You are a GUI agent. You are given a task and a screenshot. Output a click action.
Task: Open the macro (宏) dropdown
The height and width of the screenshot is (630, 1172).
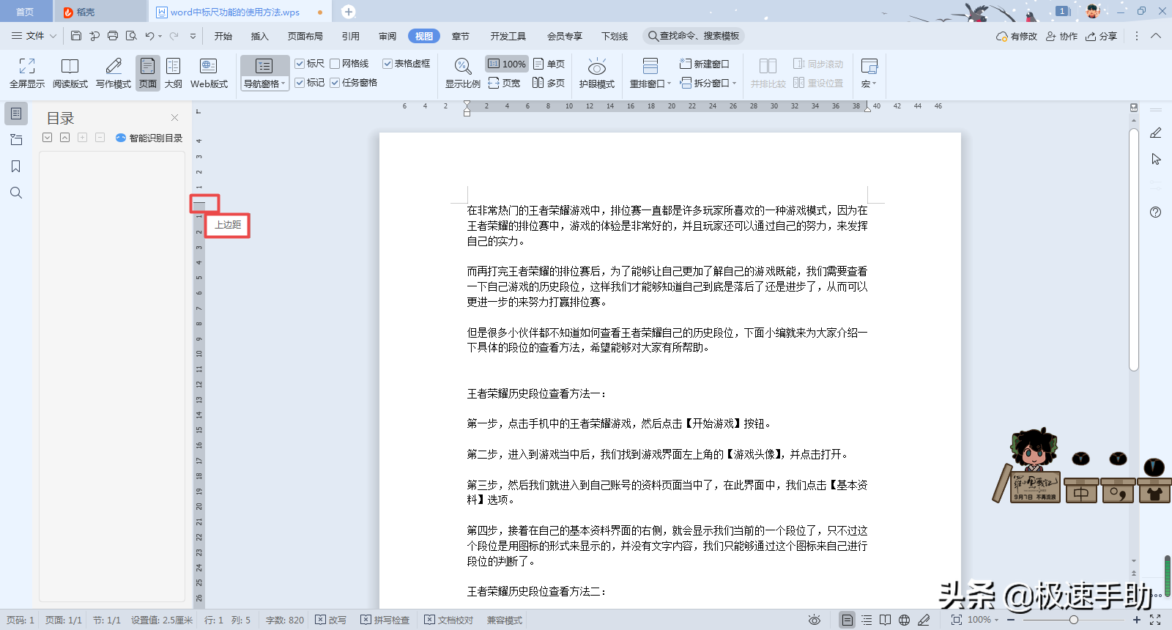[869, 84]
